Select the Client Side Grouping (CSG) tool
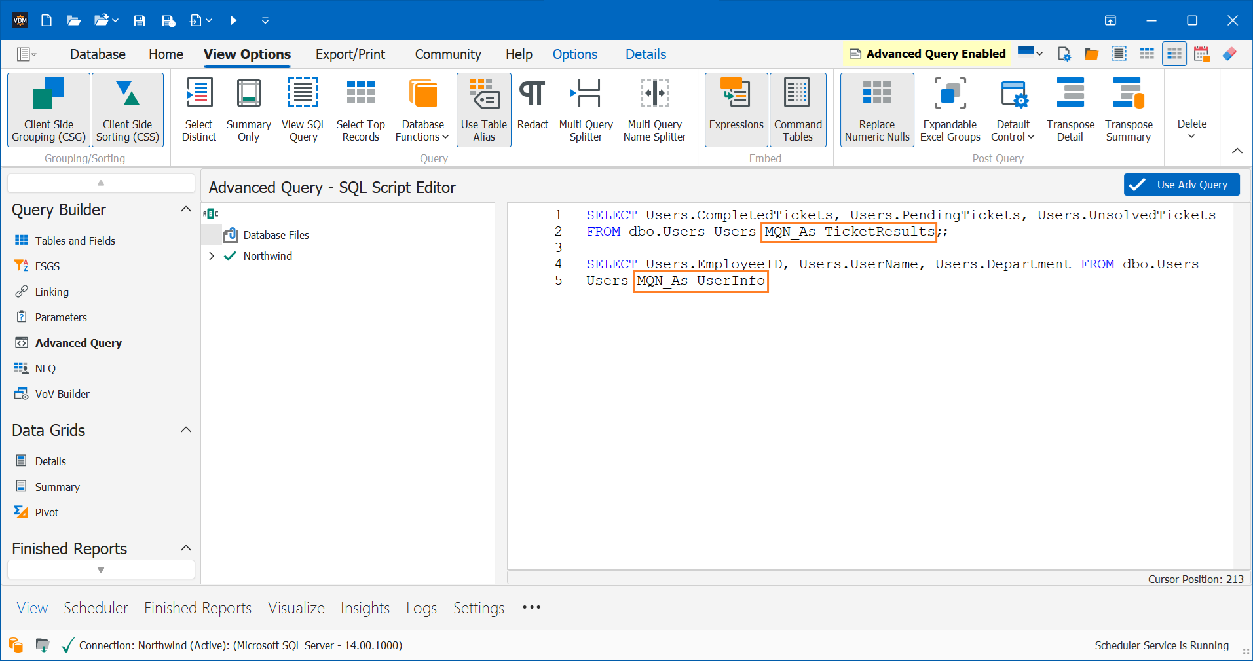1253x661 pixels. pyautogui.click(x=48, y=110)
